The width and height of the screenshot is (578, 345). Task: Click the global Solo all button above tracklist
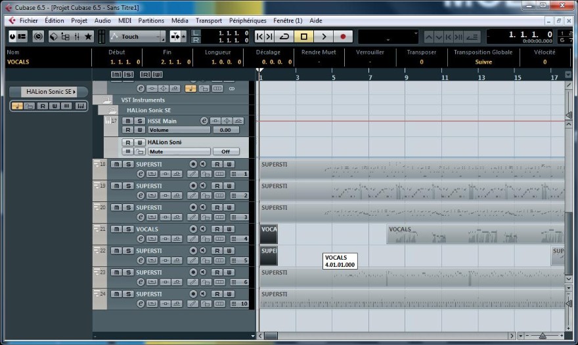pyautogui.click(x=128, y=74)
